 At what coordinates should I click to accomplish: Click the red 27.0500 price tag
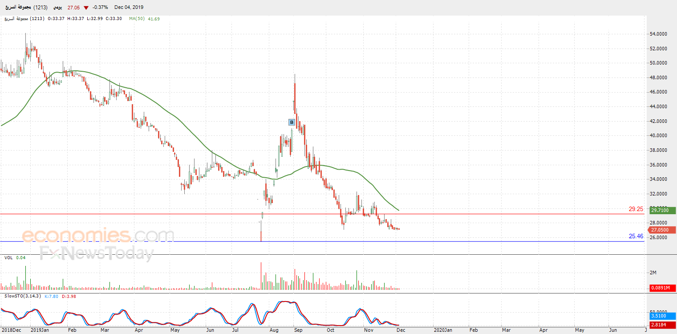coord(663,230)
